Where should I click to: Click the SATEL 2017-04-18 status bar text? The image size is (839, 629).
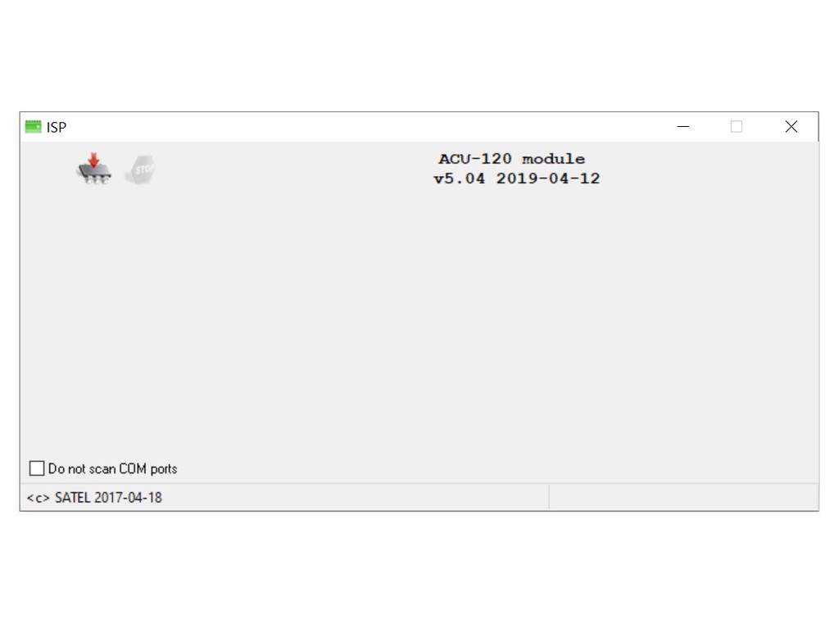108,498
